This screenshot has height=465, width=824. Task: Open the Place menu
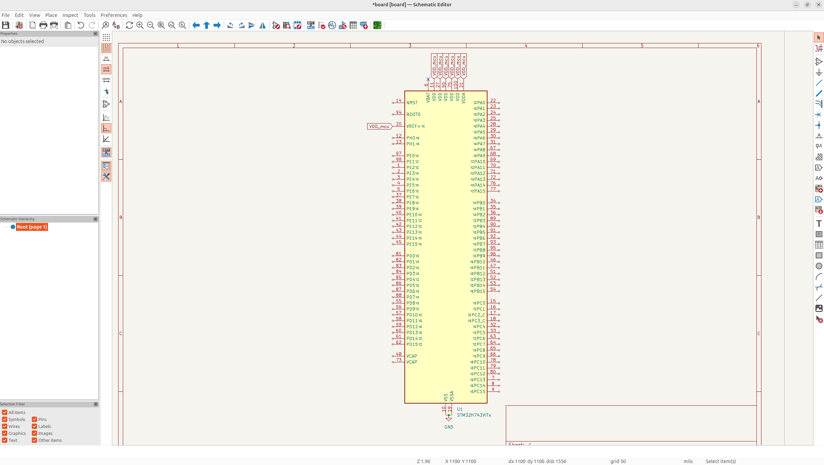tap(51, 15)
